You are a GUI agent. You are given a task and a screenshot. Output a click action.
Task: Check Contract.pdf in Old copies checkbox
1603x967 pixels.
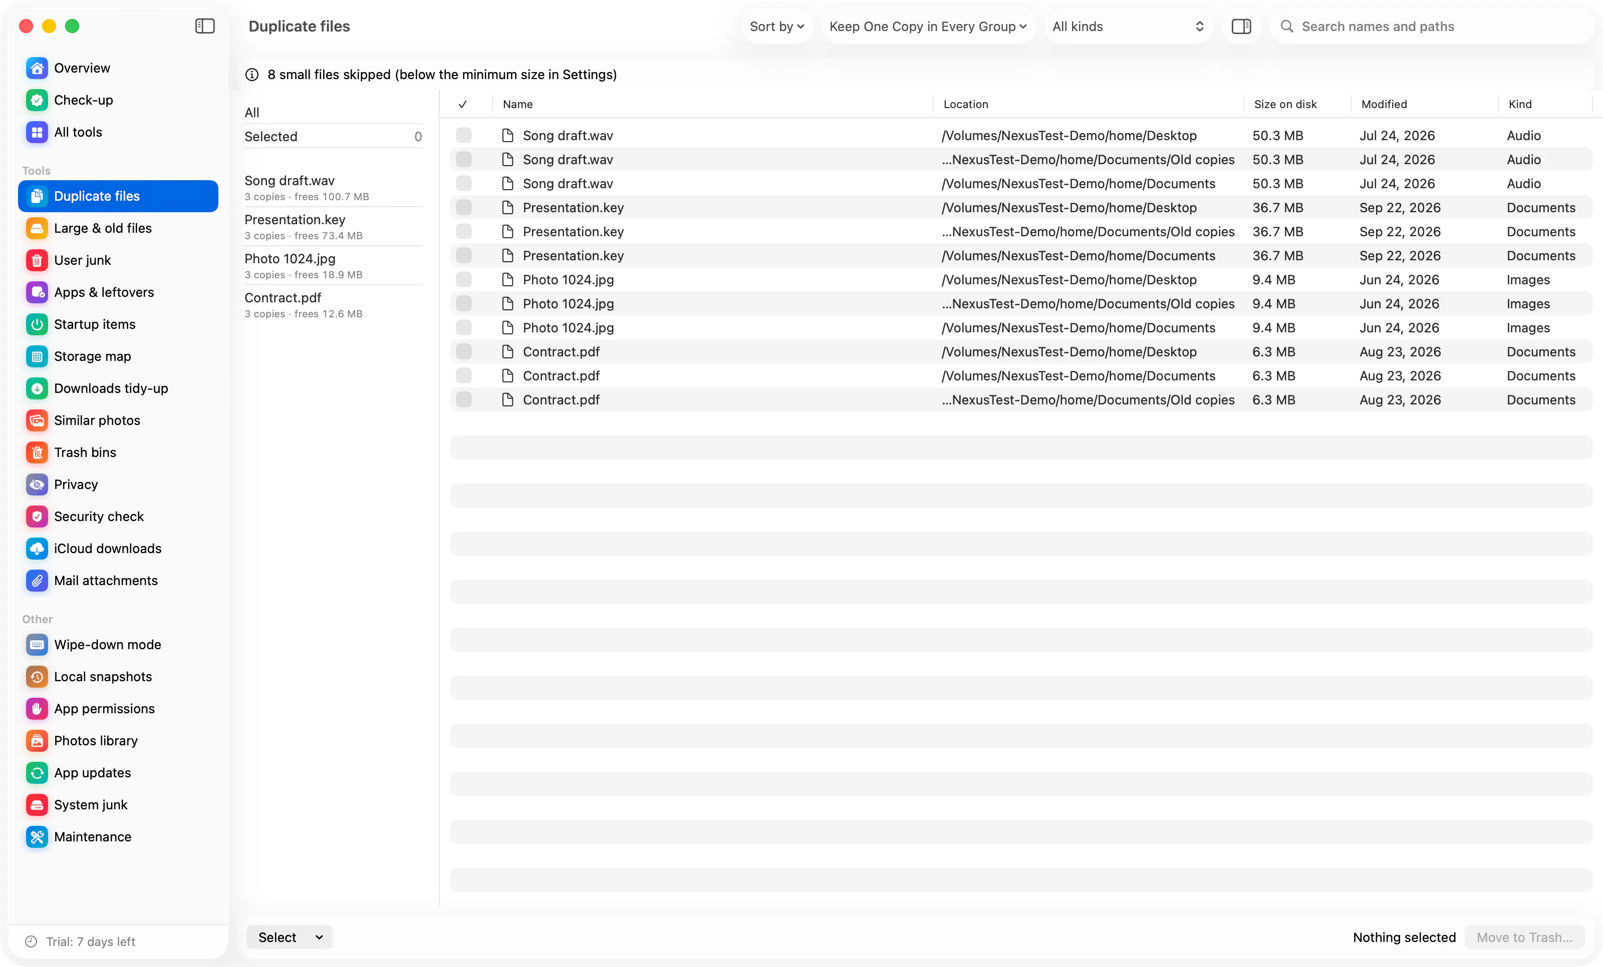(464, 400)
